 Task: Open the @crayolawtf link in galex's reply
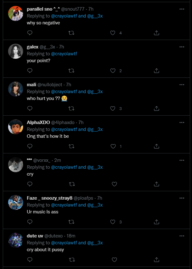[x=64, y=54]
